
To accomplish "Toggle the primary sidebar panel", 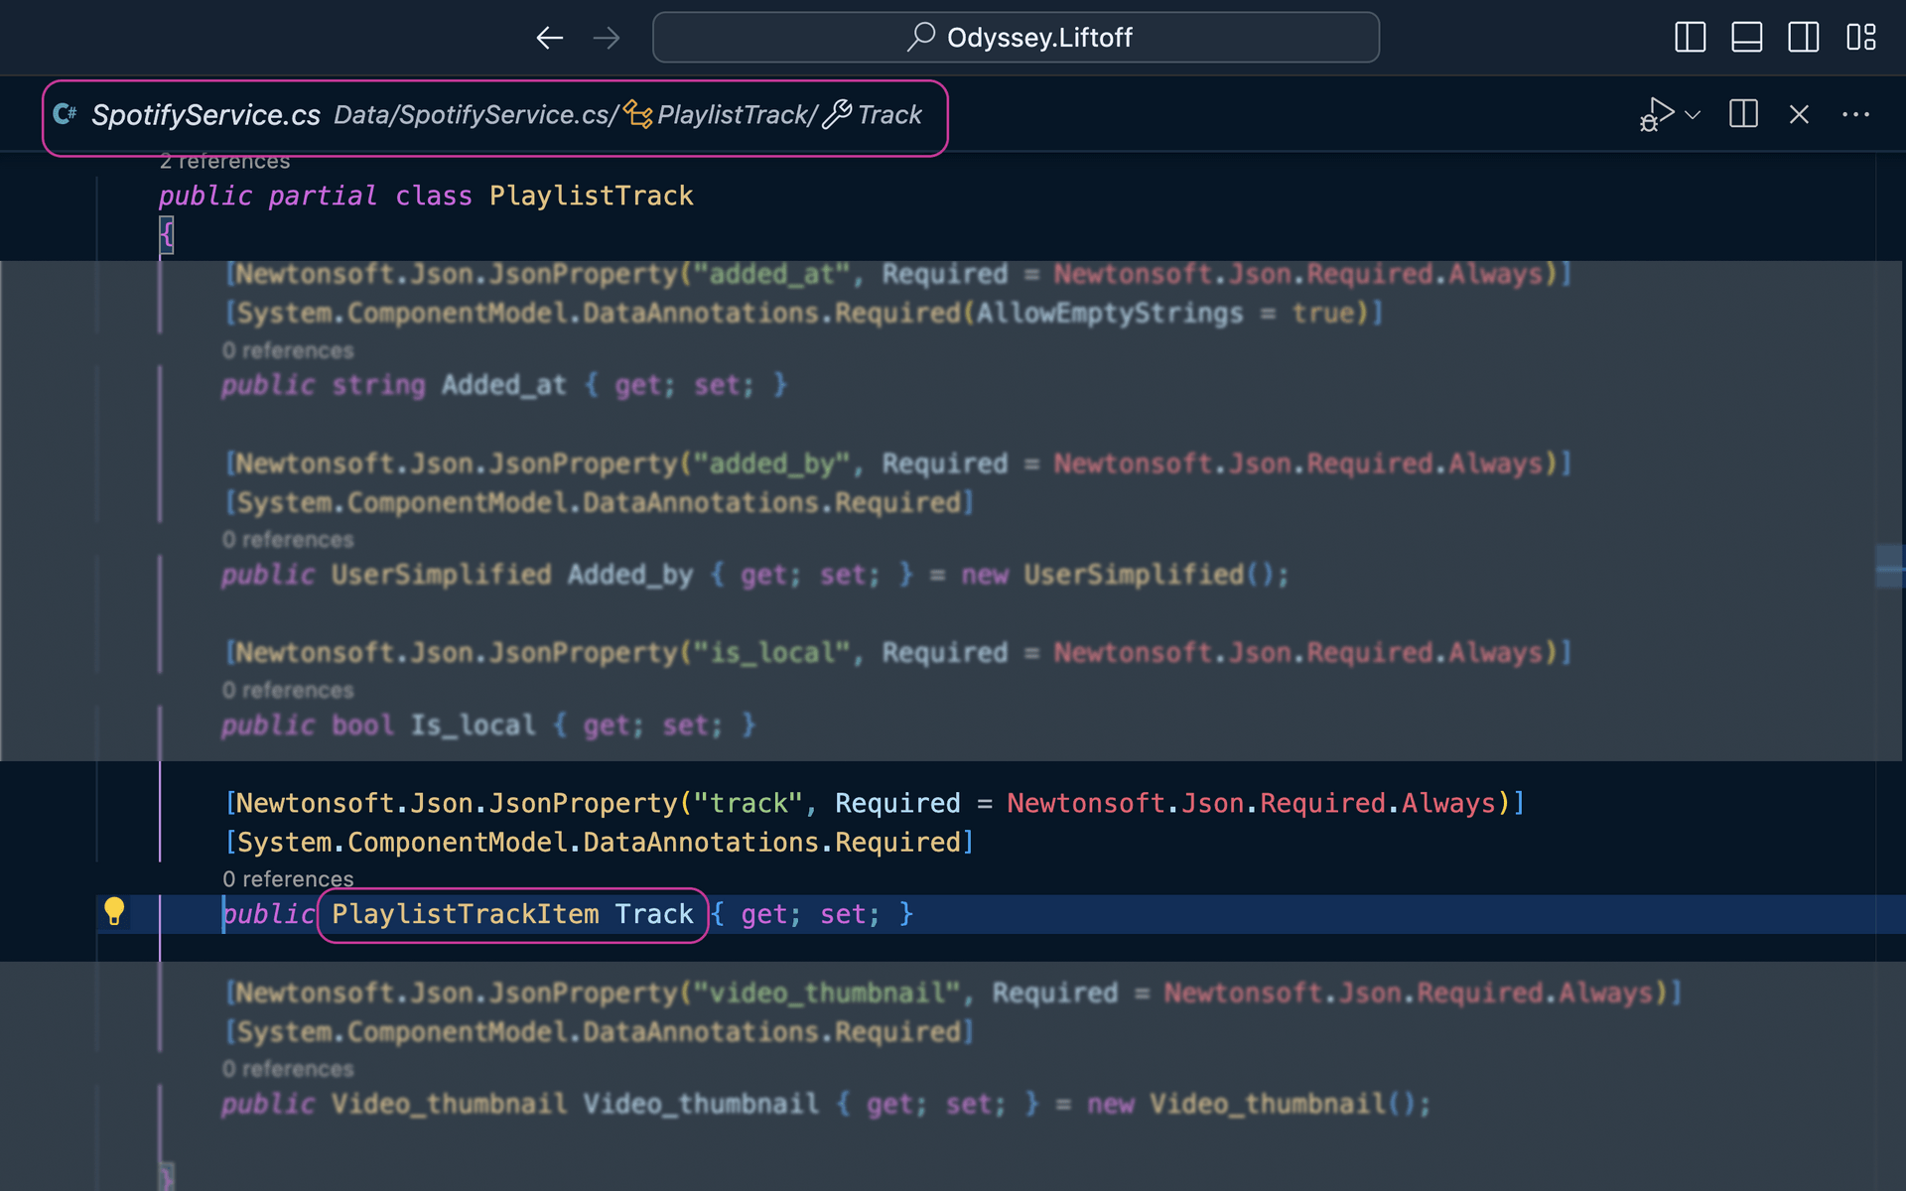I will [x=1690, y=37].
